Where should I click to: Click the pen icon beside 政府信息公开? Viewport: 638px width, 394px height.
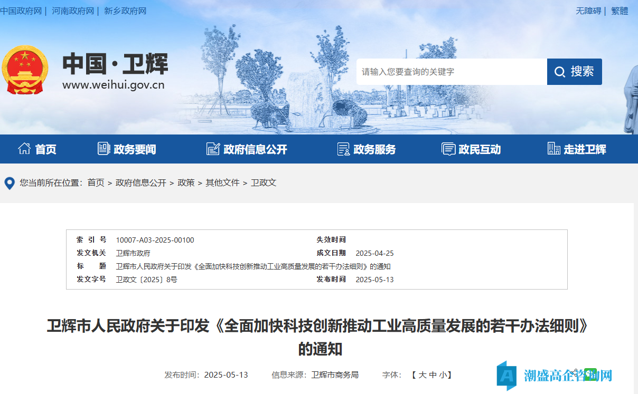click(213, 149)
